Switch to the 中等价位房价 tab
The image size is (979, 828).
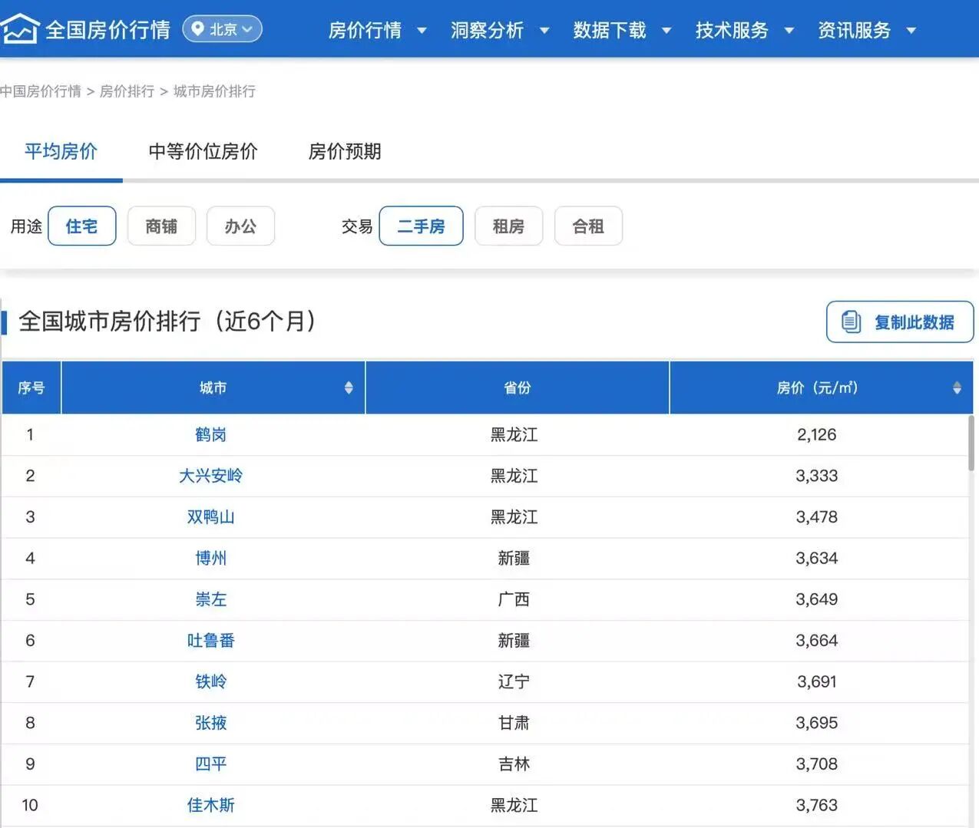[x=203, y=151]
